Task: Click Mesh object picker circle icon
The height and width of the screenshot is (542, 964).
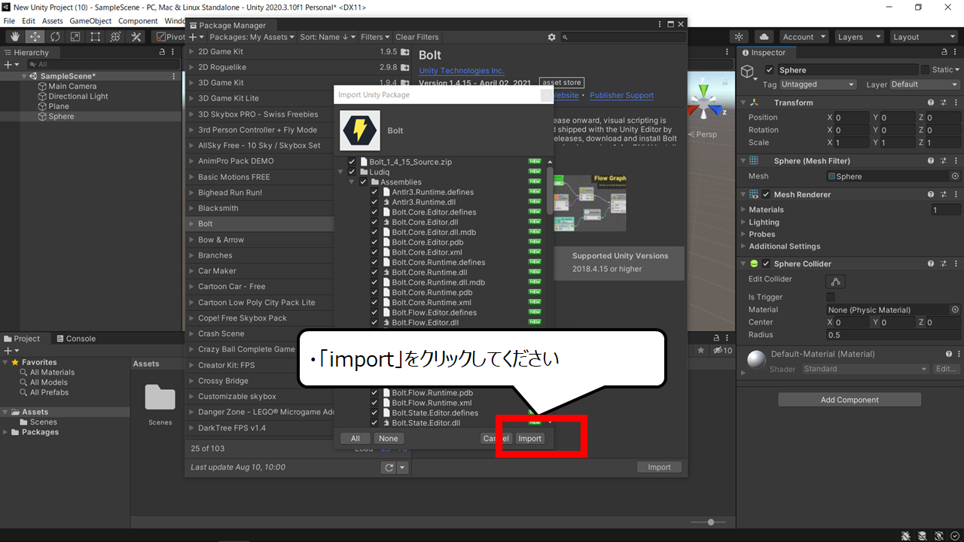Action: (x=955, y=176)
